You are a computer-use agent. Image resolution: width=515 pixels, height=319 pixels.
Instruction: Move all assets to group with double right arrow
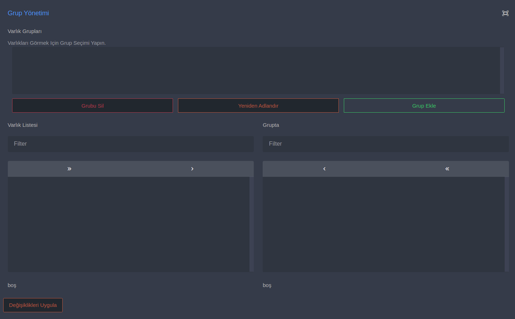click(69, 169)
